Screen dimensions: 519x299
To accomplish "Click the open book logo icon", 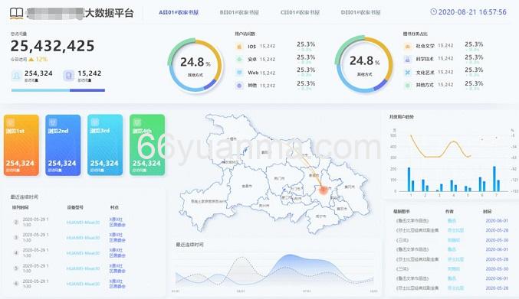I will coord(16,13).
